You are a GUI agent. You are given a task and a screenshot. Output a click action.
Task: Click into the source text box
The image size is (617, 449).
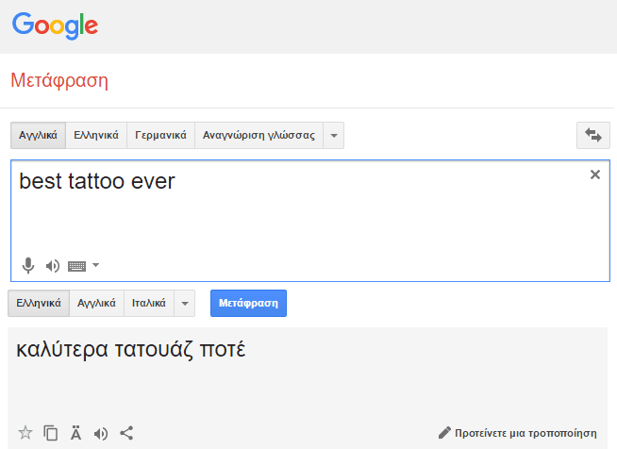coord(310,221)
